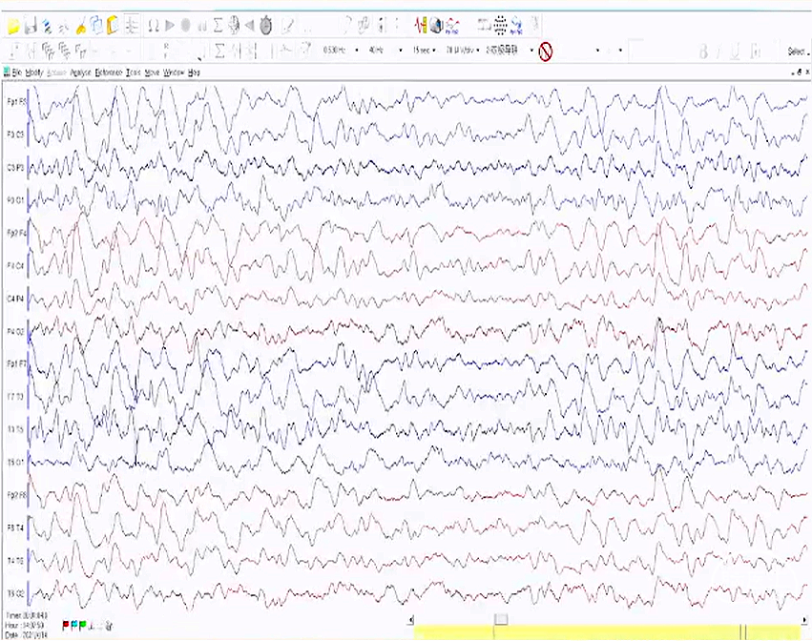This screenshot has width=812, height=641.
Task: Open the 40 Hz high filter dropdown
Action: point(399,50)
